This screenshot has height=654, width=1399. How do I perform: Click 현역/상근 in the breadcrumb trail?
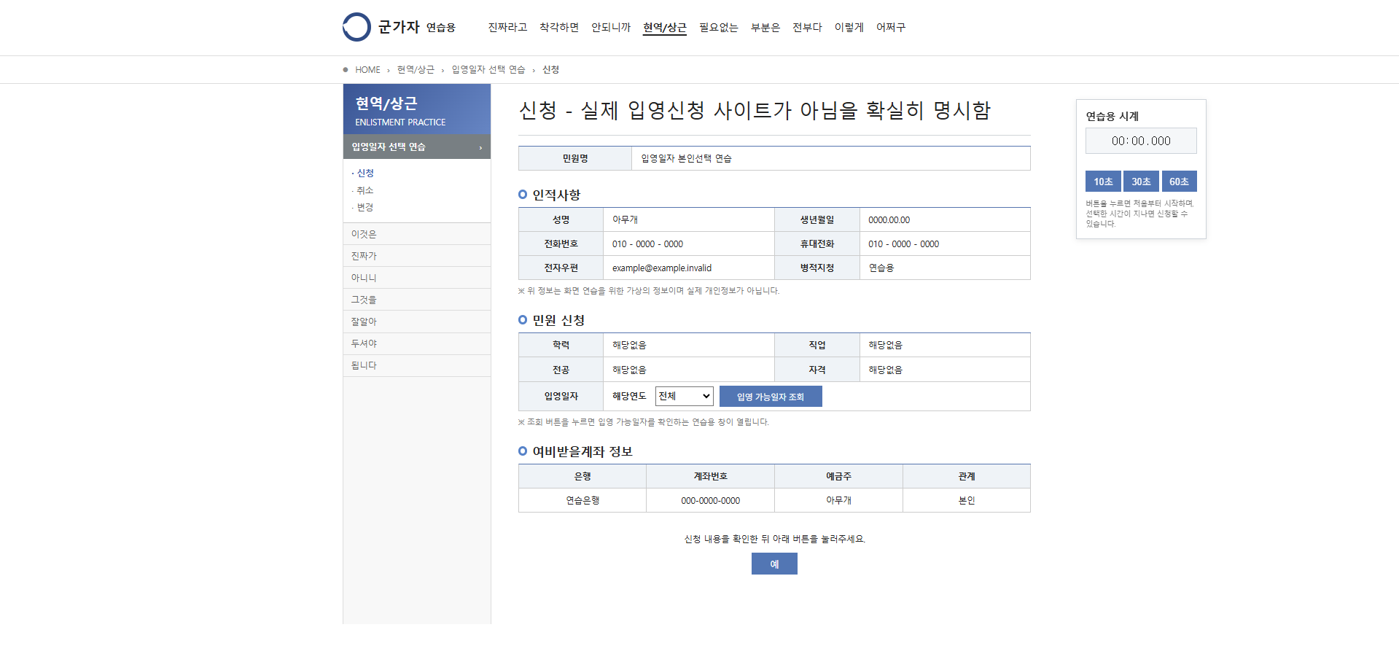[416, 70]
